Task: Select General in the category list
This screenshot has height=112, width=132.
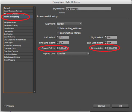Action: tap(18, 8)
